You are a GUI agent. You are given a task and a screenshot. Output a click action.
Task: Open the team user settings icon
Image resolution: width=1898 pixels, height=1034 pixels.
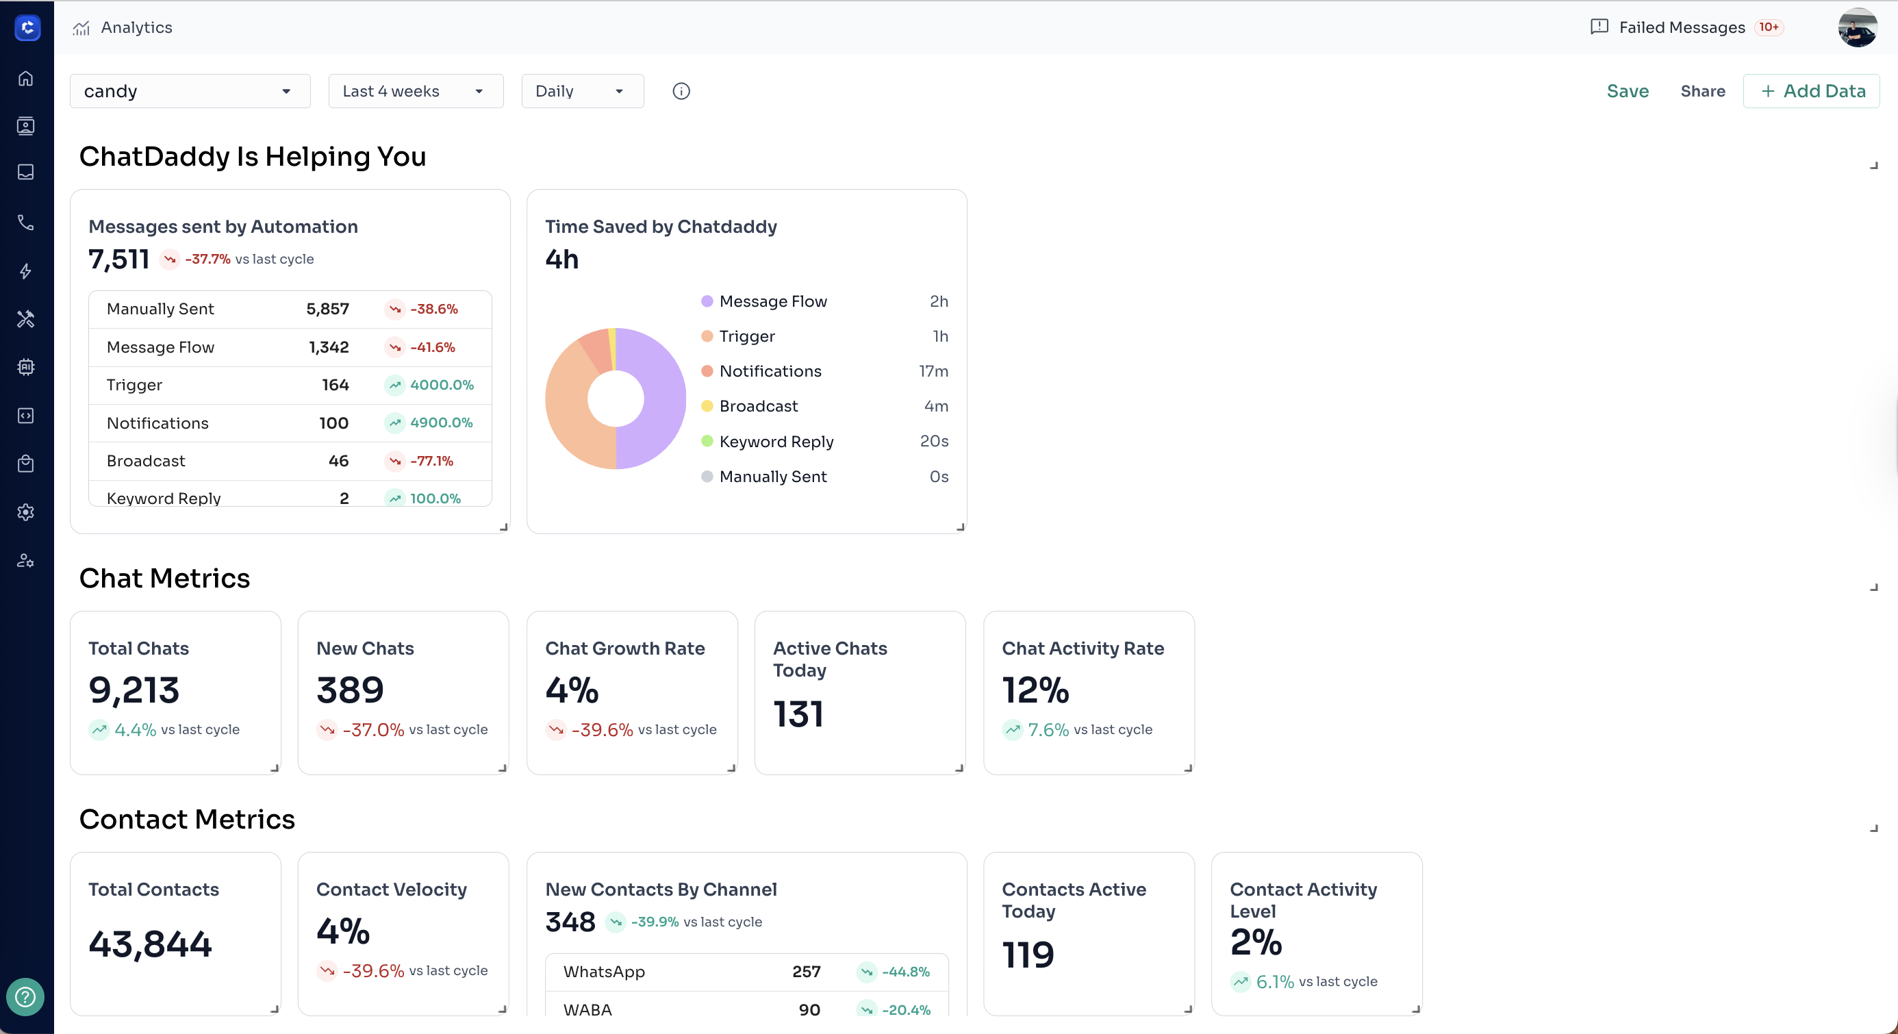(x=26, y=561)
